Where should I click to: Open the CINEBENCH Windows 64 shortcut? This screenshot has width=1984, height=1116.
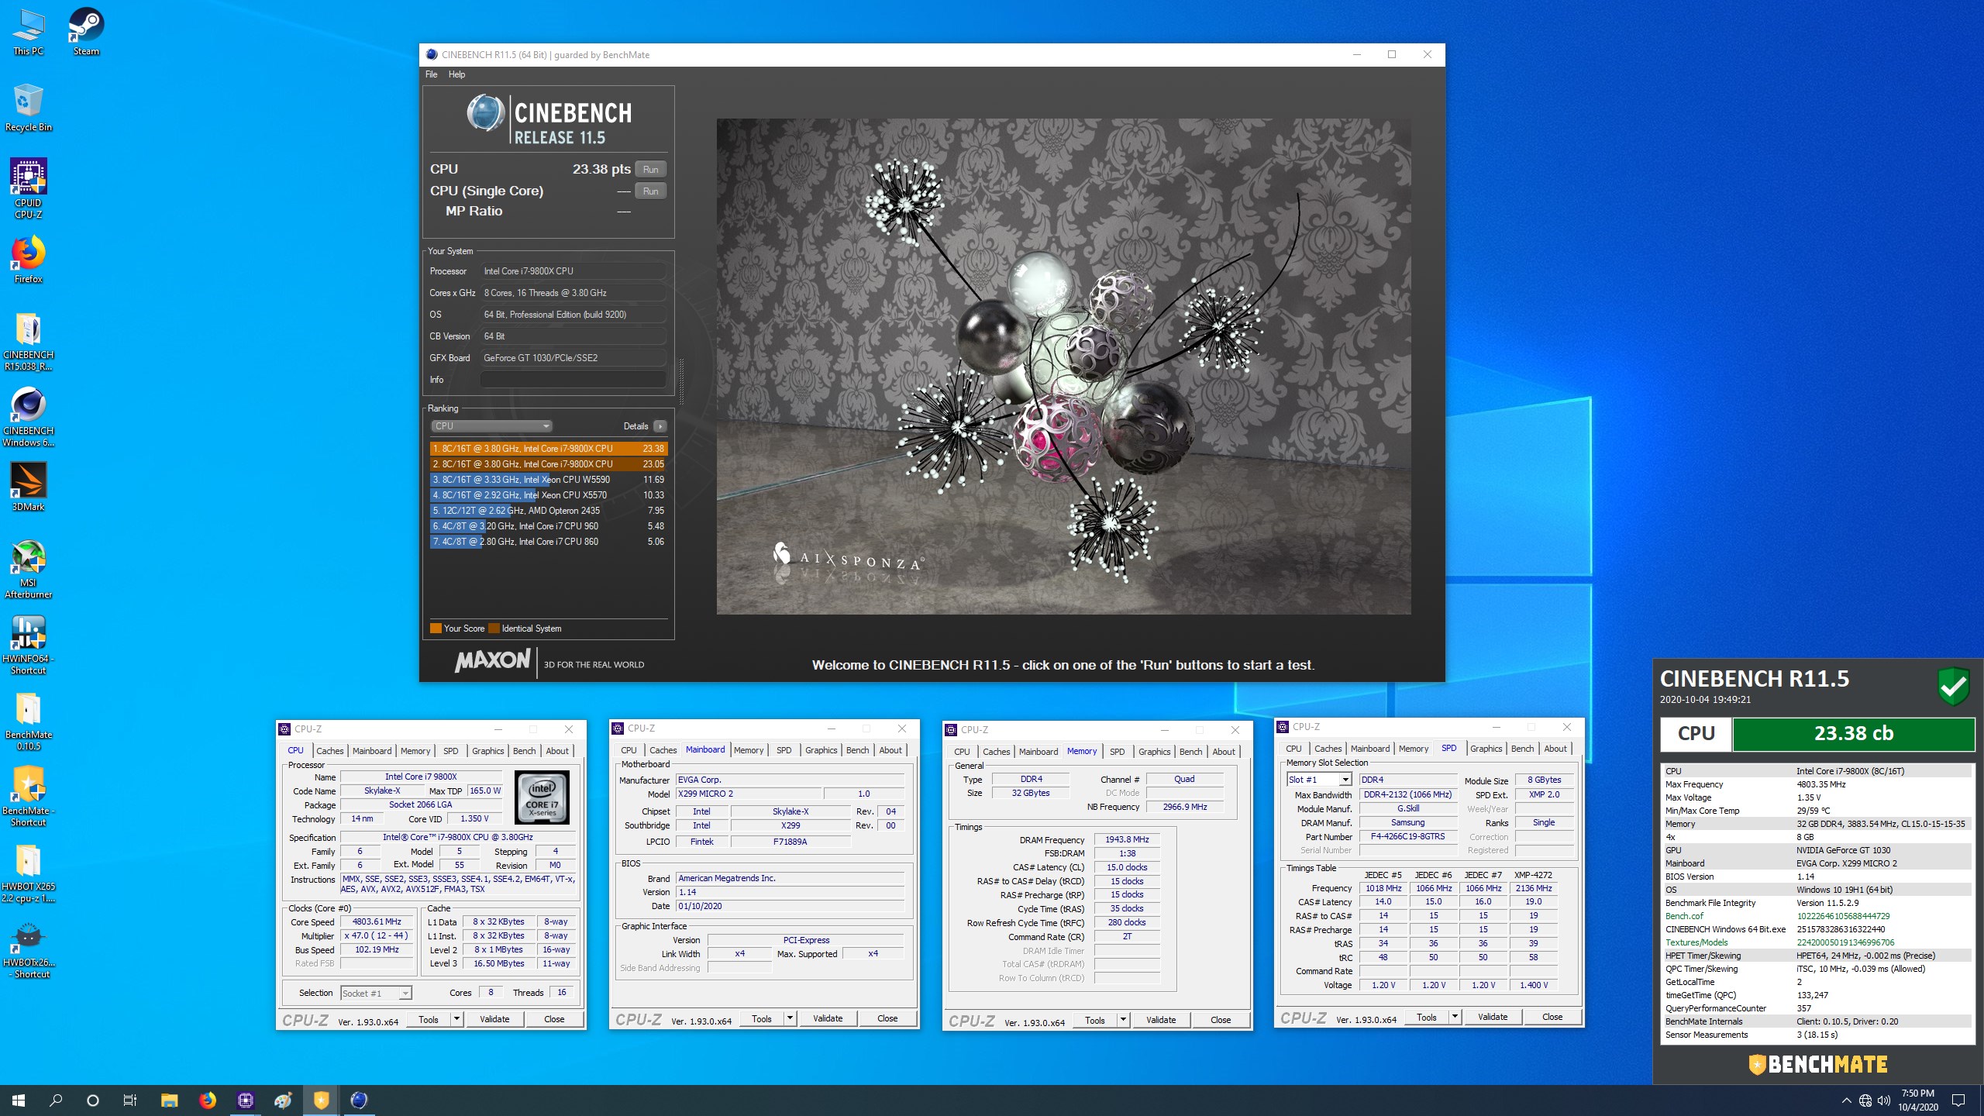click(x=29, y=417)
